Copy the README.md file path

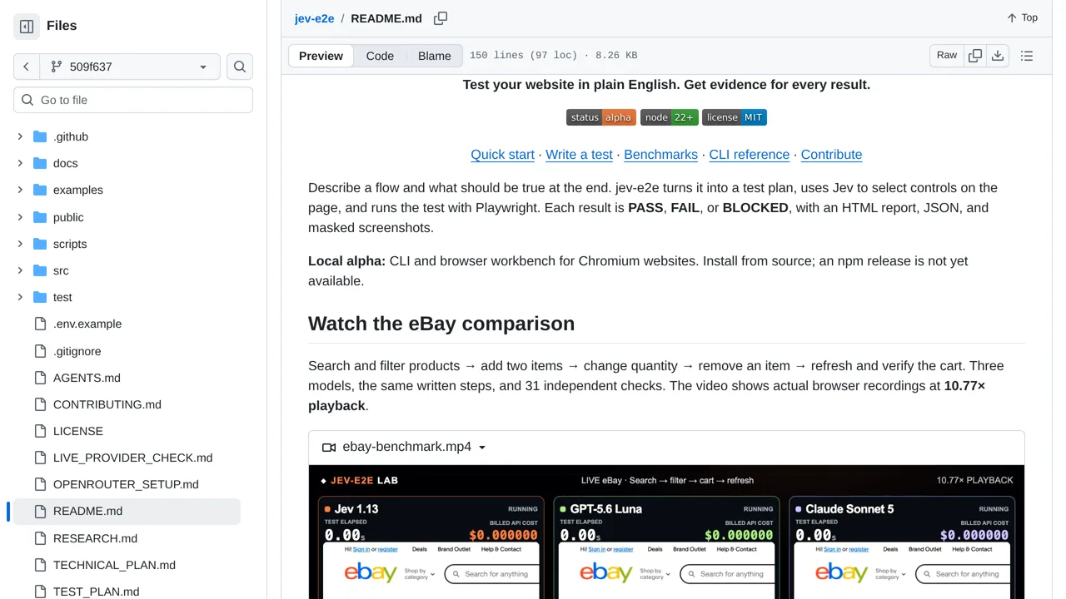click(x=441, y=18)
